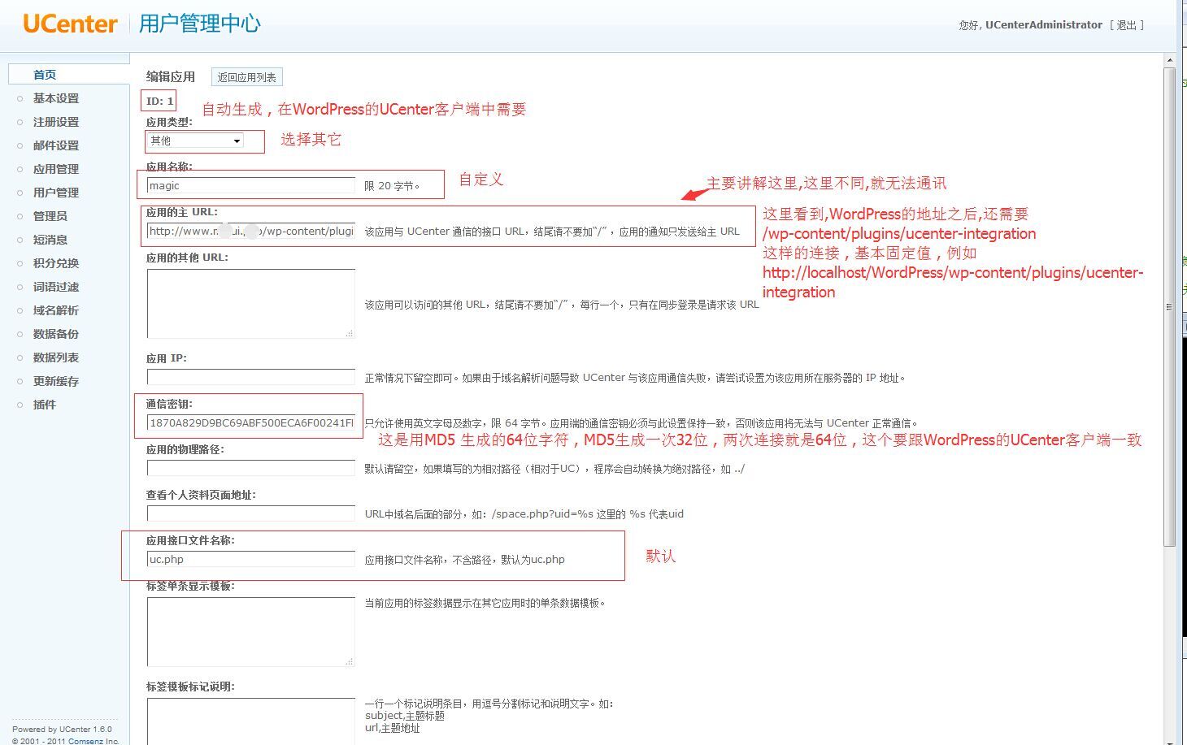Click 返回应用列表 button
This screenshot has height=745, width=1187.
click(x=246, y=77)
